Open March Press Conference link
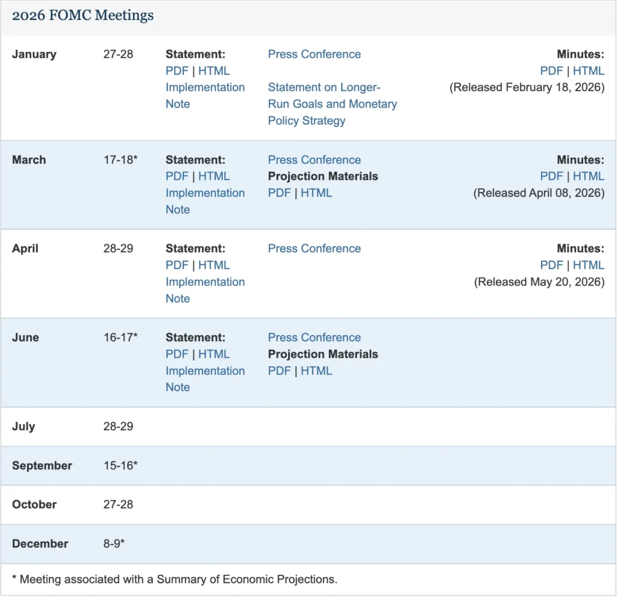The height and width of the screenshot is (597, 617). coord(315,160)
